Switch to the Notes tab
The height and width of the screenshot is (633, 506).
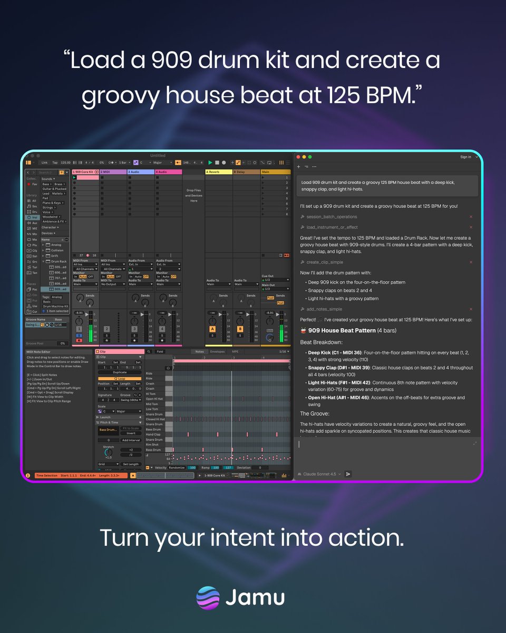199,351
